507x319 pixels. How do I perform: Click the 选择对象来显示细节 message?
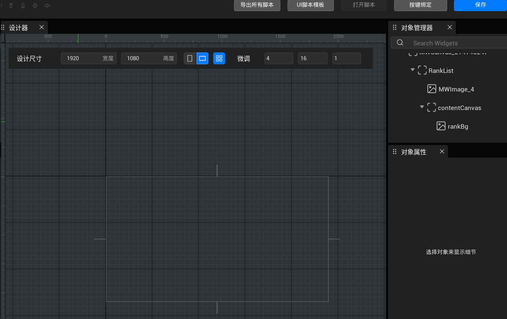(451, 252)
